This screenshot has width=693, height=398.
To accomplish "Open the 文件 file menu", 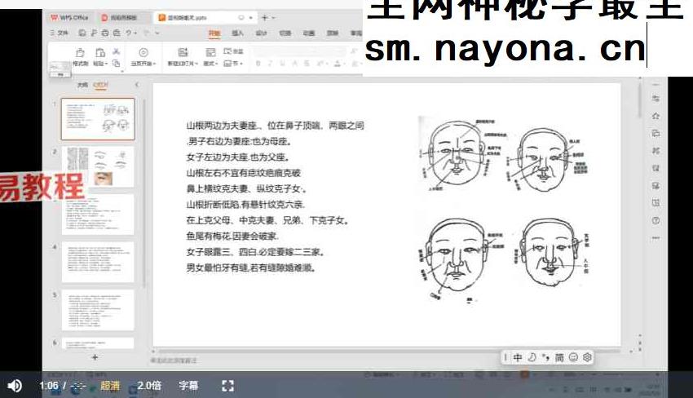I will click(60, 33).
